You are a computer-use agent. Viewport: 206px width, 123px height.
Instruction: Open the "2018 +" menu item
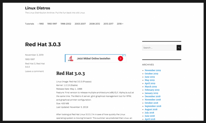pyautogui.click(x=120, y=24)
